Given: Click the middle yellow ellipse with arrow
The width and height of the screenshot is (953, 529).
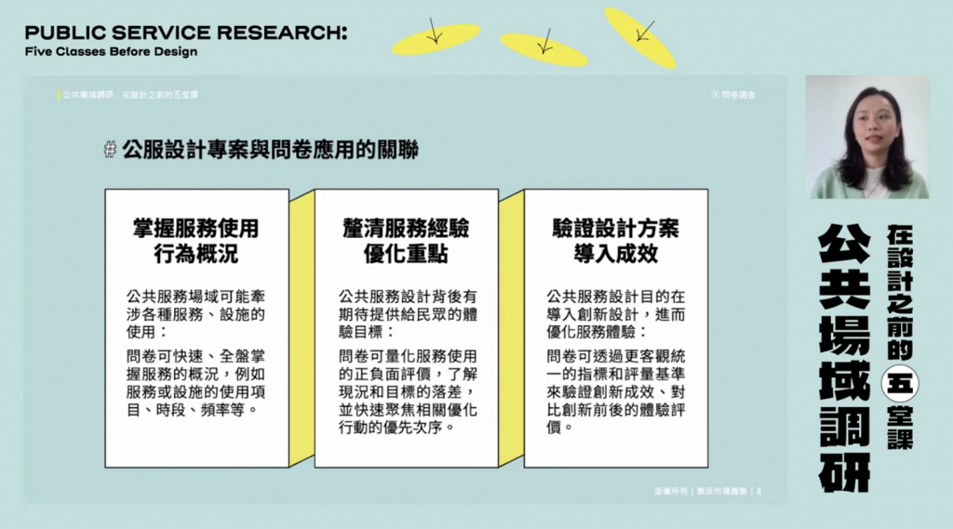Looking at the screenshot, I should [544, 49].
